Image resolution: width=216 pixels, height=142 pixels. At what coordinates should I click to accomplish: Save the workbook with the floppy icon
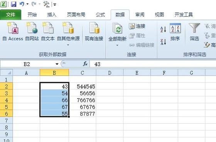point(13,4)
